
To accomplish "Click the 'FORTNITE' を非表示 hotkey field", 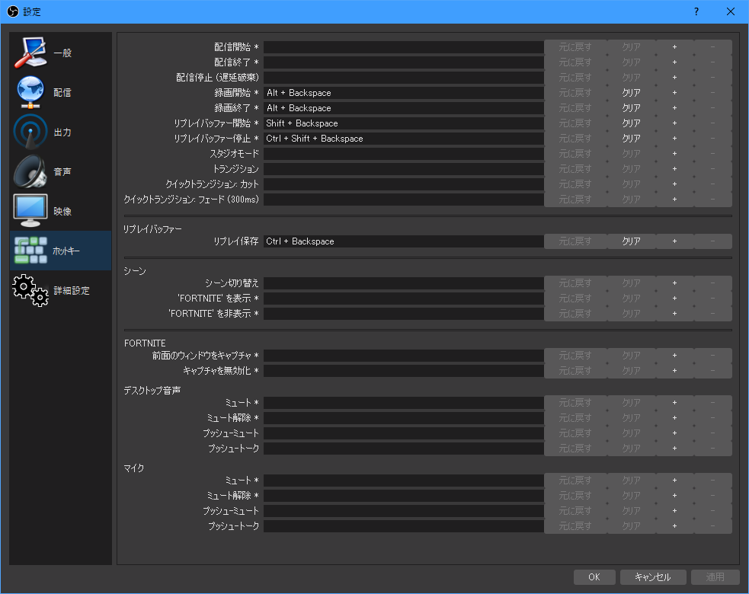I will click(x=404, y=314).
